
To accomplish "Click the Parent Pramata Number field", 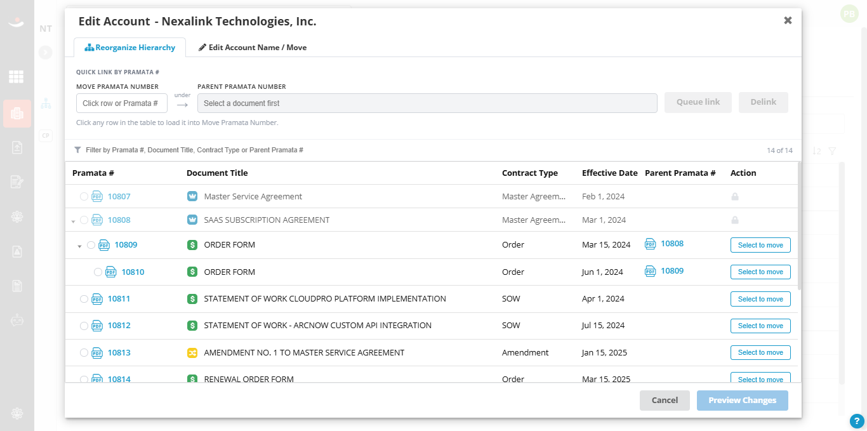I will pyautogui.click(x=427, y=103).
